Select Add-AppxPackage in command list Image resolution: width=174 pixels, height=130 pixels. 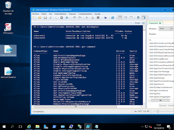coord(157,78)
